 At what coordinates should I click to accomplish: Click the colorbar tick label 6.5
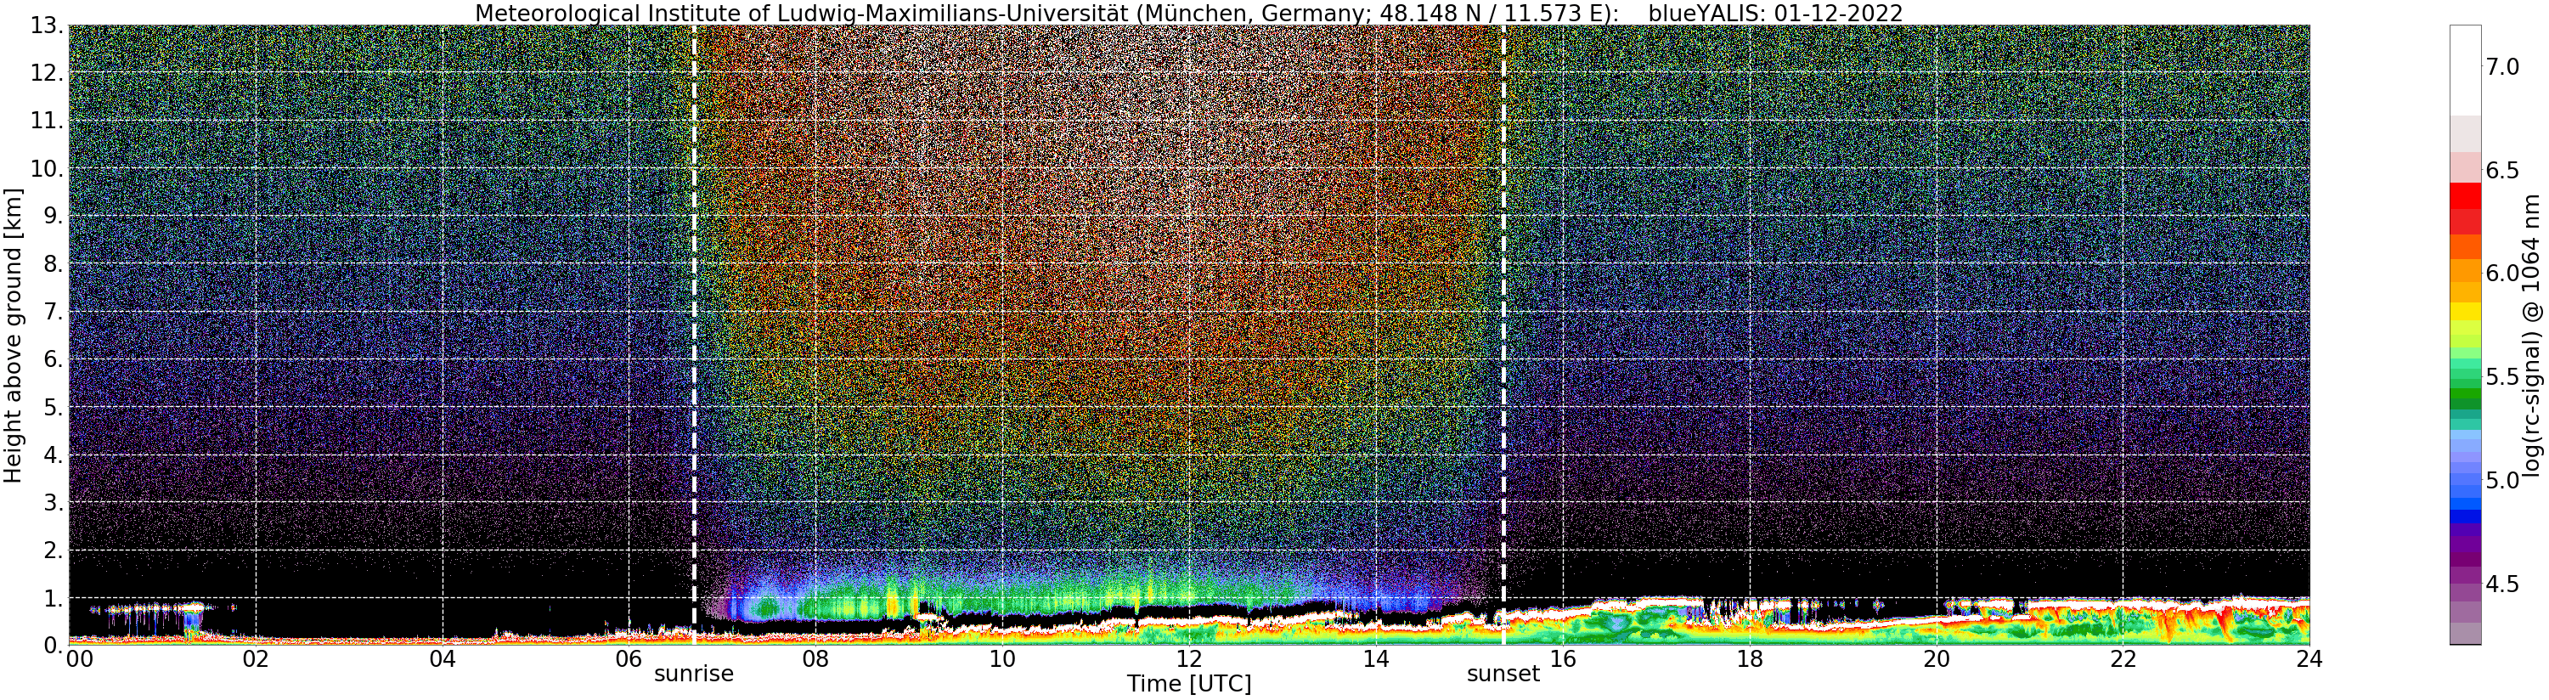2502,170
